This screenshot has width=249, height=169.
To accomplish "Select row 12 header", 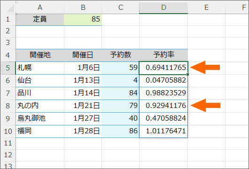I will point(8,155).
